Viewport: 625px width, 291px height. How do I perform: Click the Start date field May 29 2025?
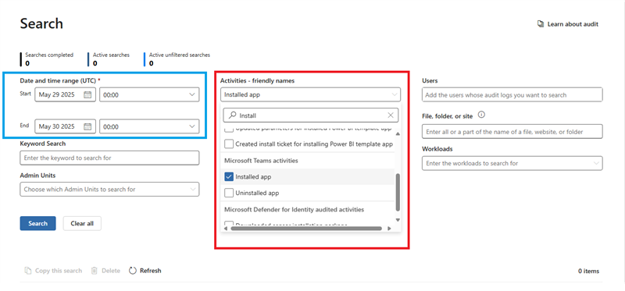[x=65, y=94]
